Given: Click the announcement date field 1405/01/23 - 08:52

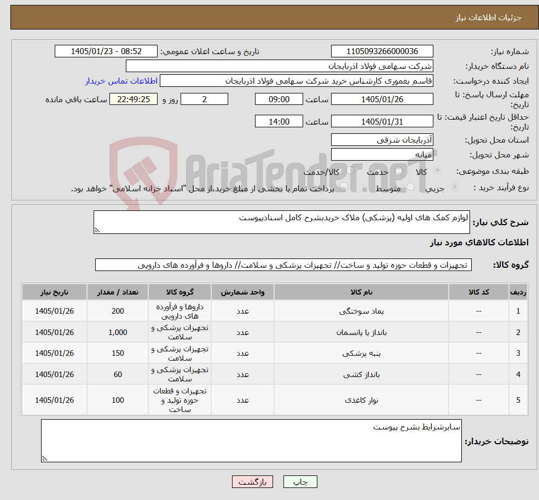Looking at the screenshot, I should tap(106, 51).
